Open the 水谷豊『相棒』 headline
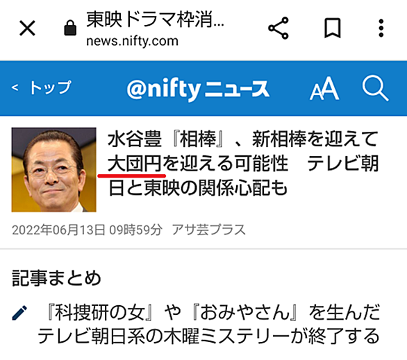407x360 pixels. [x=243, y=163]
